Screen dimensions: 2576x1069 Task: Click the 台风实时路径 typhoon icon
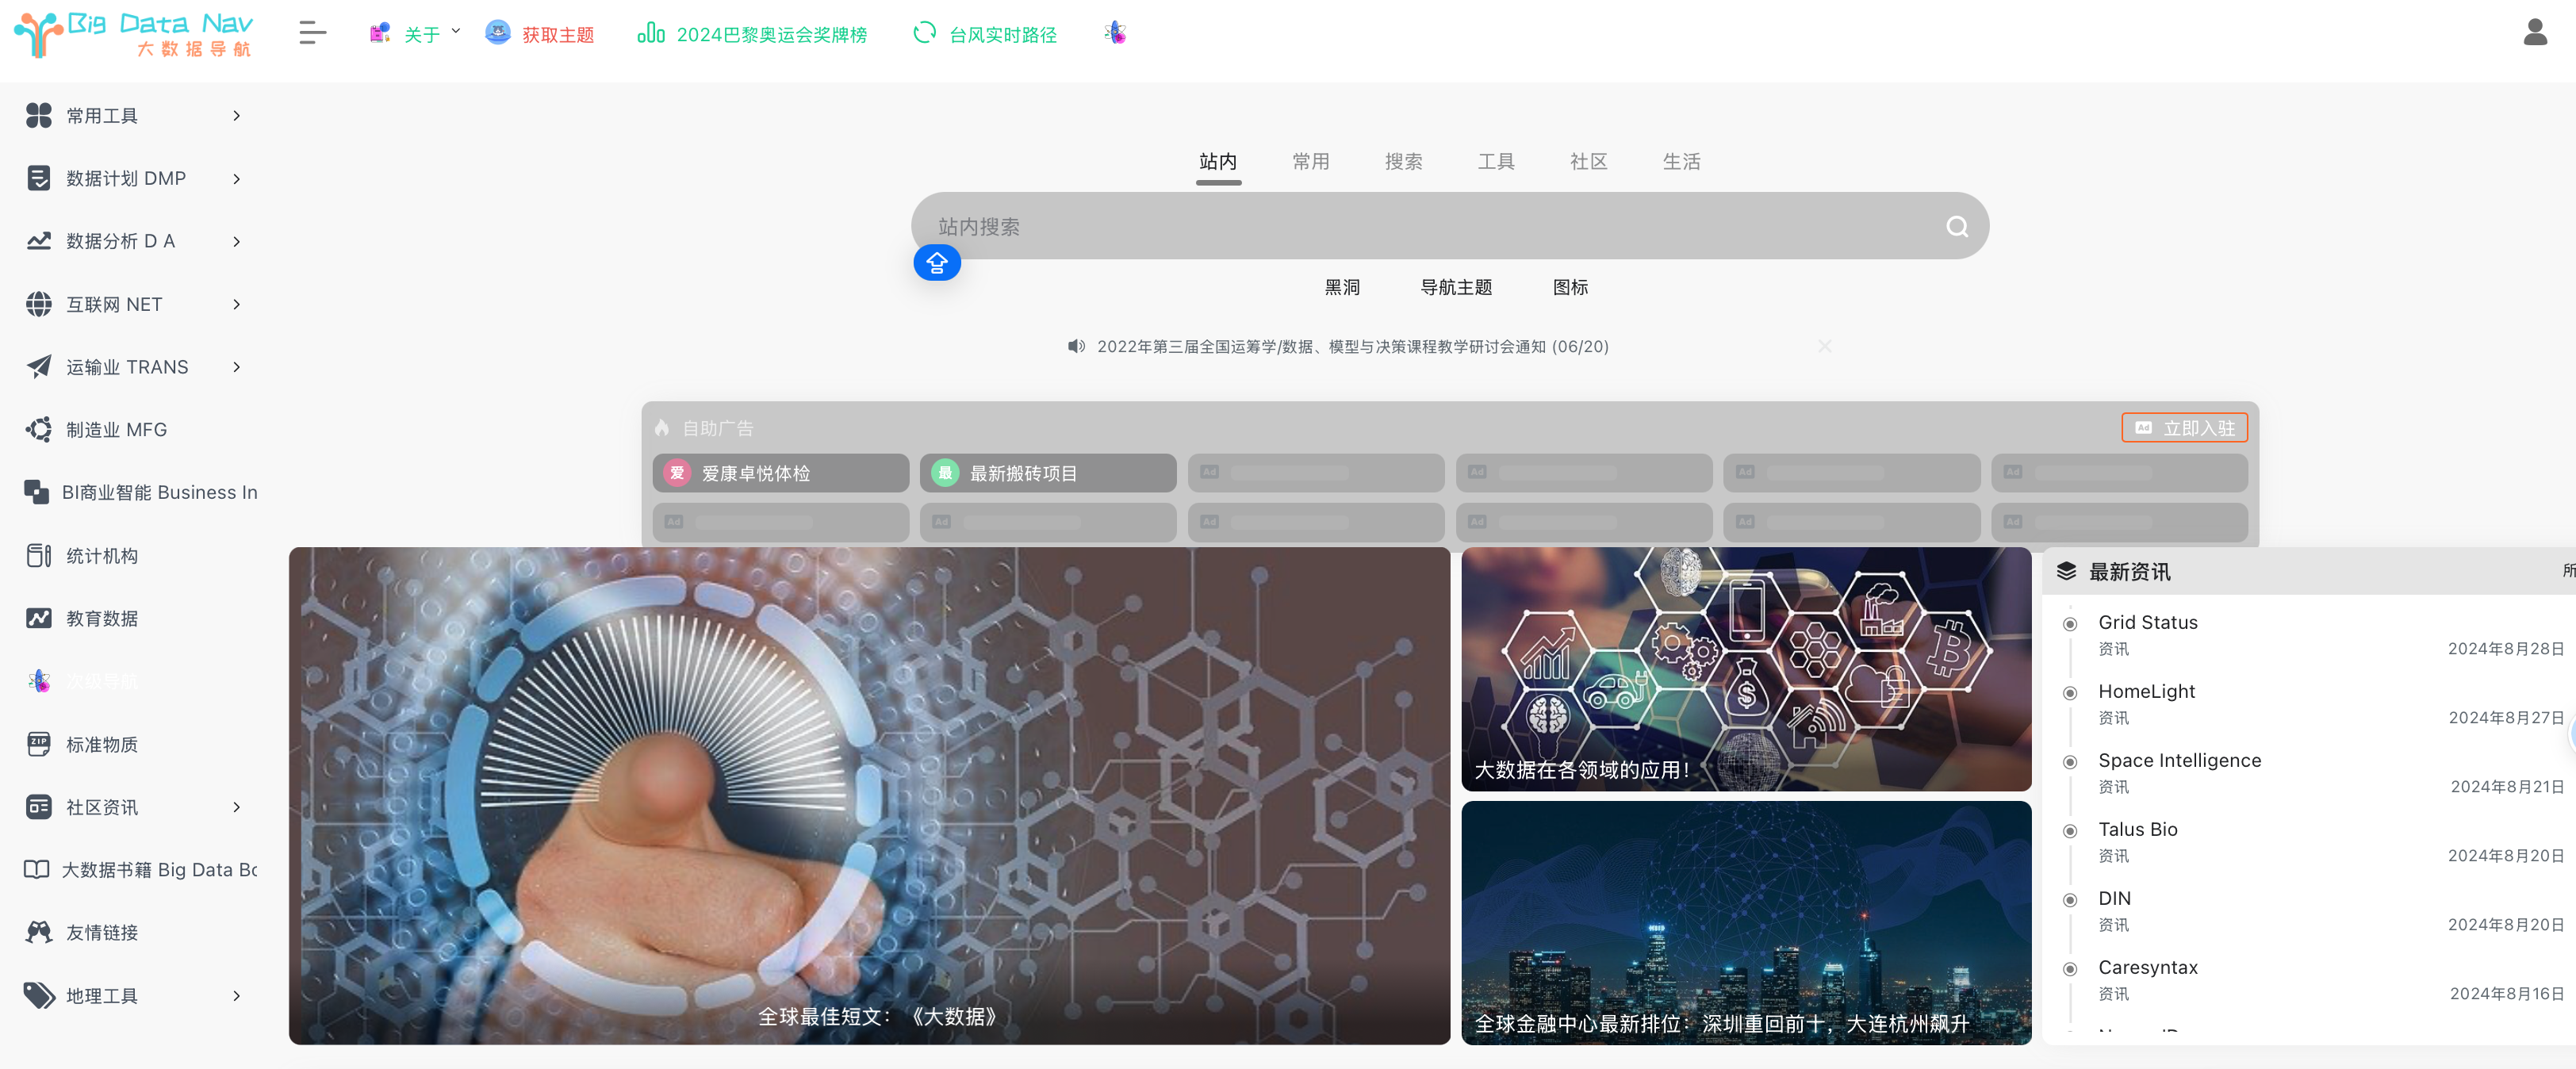[x=924, y=32]
